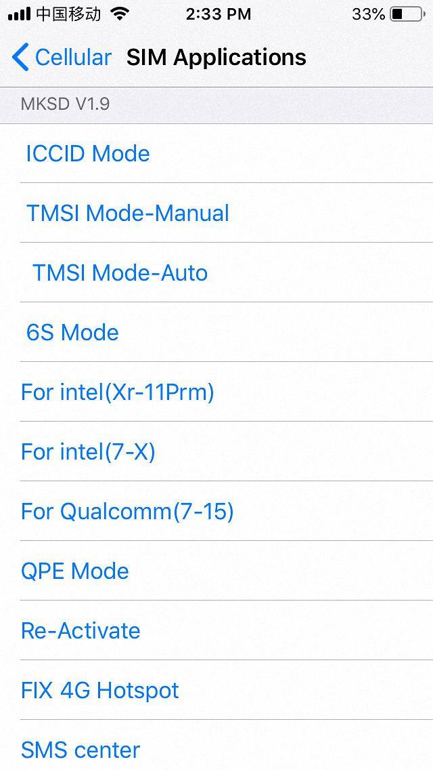
Task: Select TMSI Mode-Auto entry
Action: tap(120, 273)
